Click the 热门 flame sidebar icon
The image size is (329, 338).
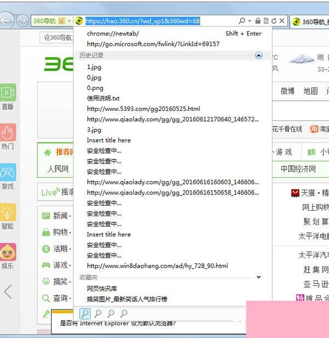pyautogui.click(x=8, y=132)
